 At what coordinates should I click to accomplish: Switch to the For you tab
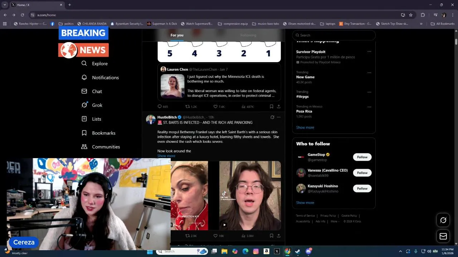pos(177,35)
